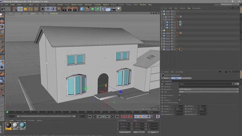The height and width of the screenshot is (136, 242).
Task: Open the Character menu
Action: [98, 5]
